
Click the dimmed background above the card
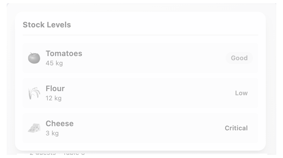140,7
